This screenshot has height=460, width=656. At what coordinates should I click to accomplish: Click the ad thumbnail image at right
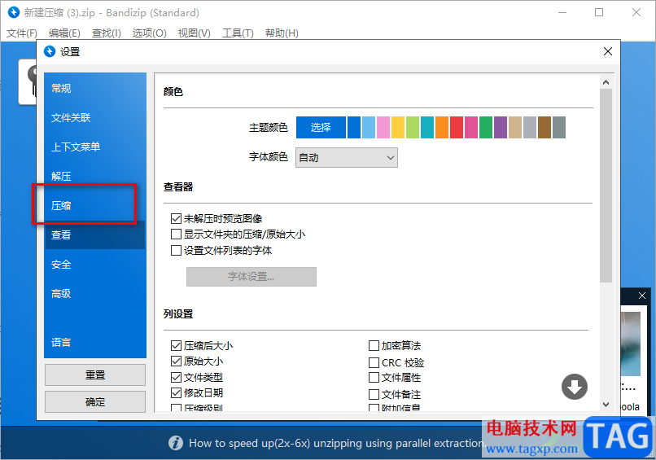coord(630,344)
